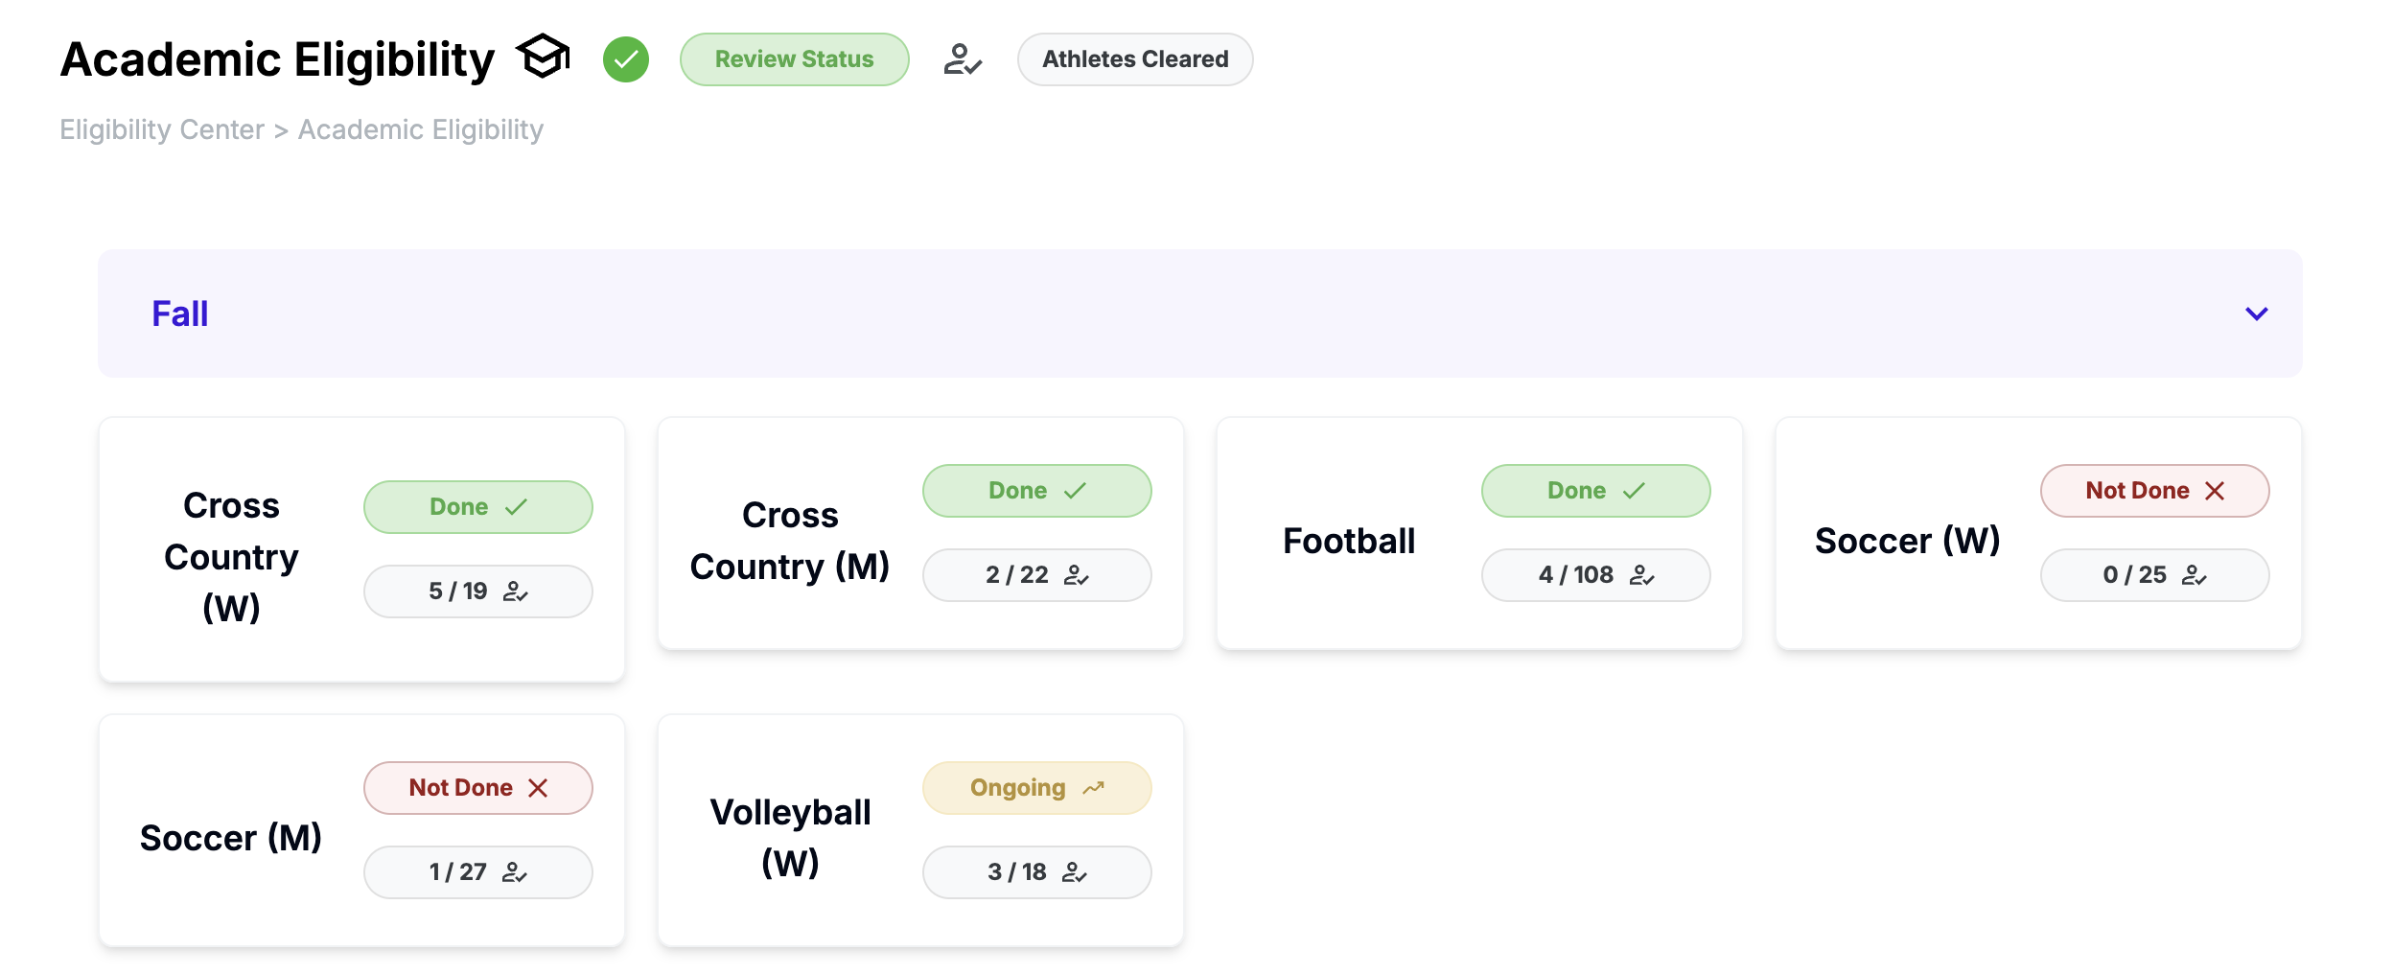Toggle the Athletes Cleared pill
This screenshot has width=2393, height=974.
(1134, 59)
